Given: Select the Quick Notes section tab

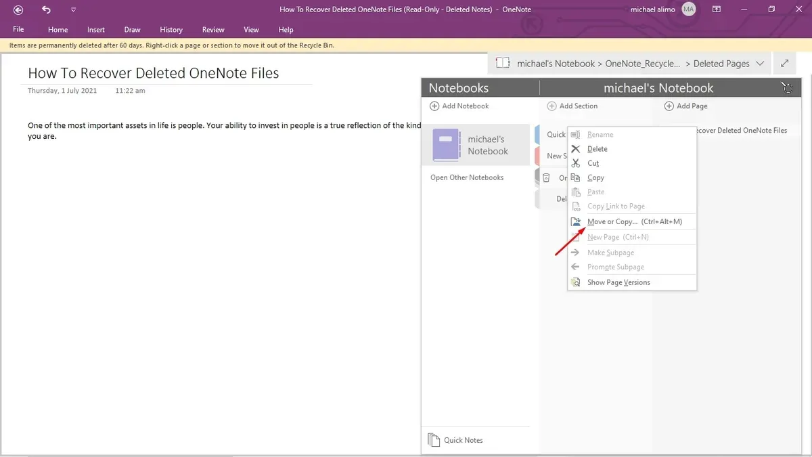Looking at the screenshot, I should point(551,134).
